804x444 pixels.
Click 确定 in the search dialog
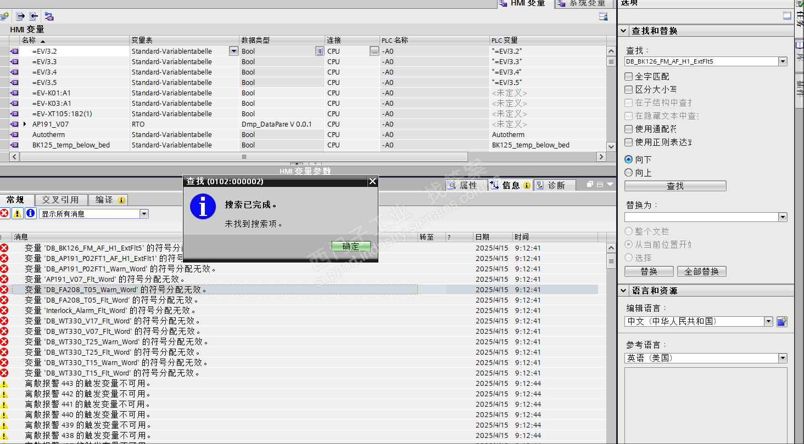pyautogui.click(x=351, y=247)
